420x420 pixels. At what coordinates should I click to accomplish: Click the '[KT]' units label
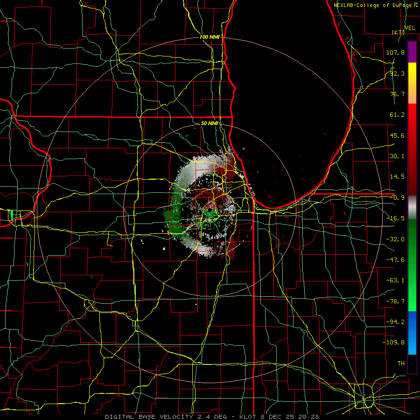coord(398,32)
